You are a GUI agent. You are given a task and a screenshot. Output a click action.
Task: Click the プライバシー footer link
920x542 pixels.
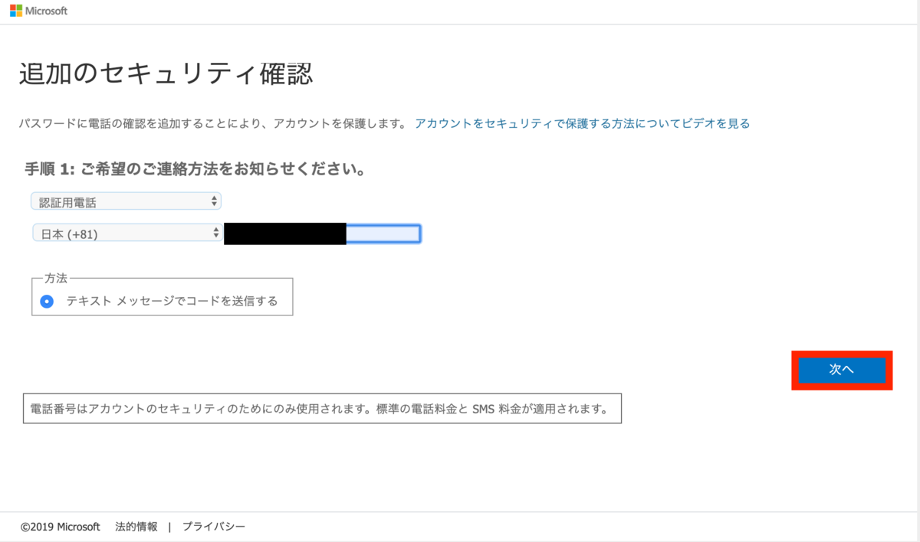pos(213,527)
